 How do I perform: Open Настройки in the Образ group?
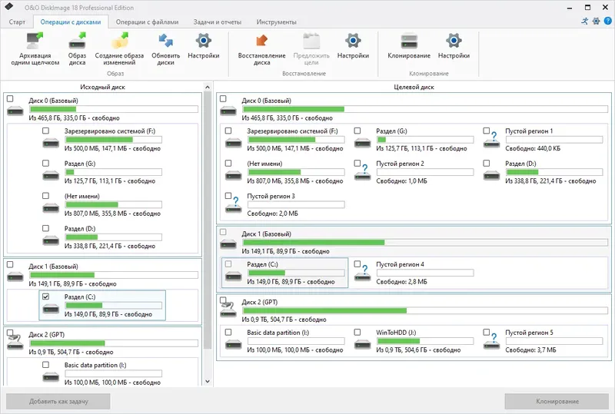pyautogui.click(x=203, y=46)
